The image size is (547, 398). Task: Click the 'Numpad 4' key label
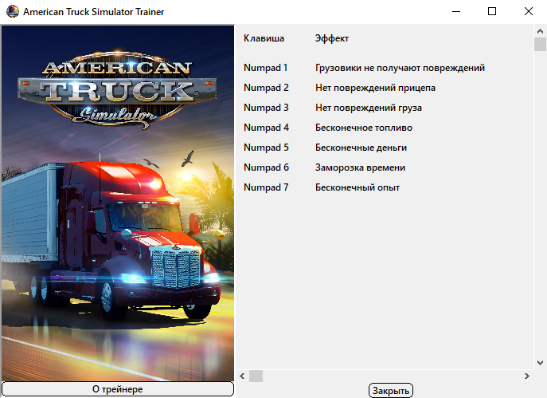(266, 128)
